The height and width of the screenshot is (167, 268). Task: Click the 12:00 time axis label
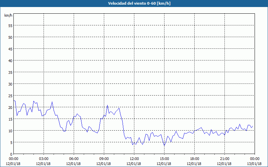(134, 159)
